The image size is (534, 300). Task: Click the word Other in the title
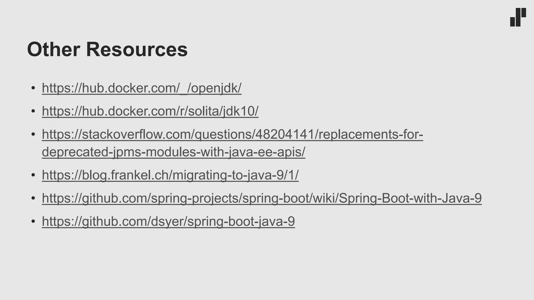point(53,49)
